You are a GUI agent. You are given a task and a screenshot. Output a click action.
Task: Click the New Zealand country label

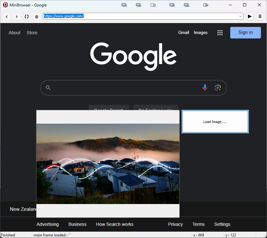[23, 209]
